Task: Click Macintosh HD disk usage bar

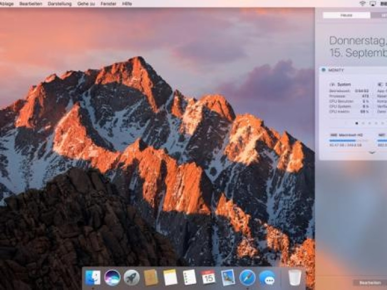Action: (349, 141)
